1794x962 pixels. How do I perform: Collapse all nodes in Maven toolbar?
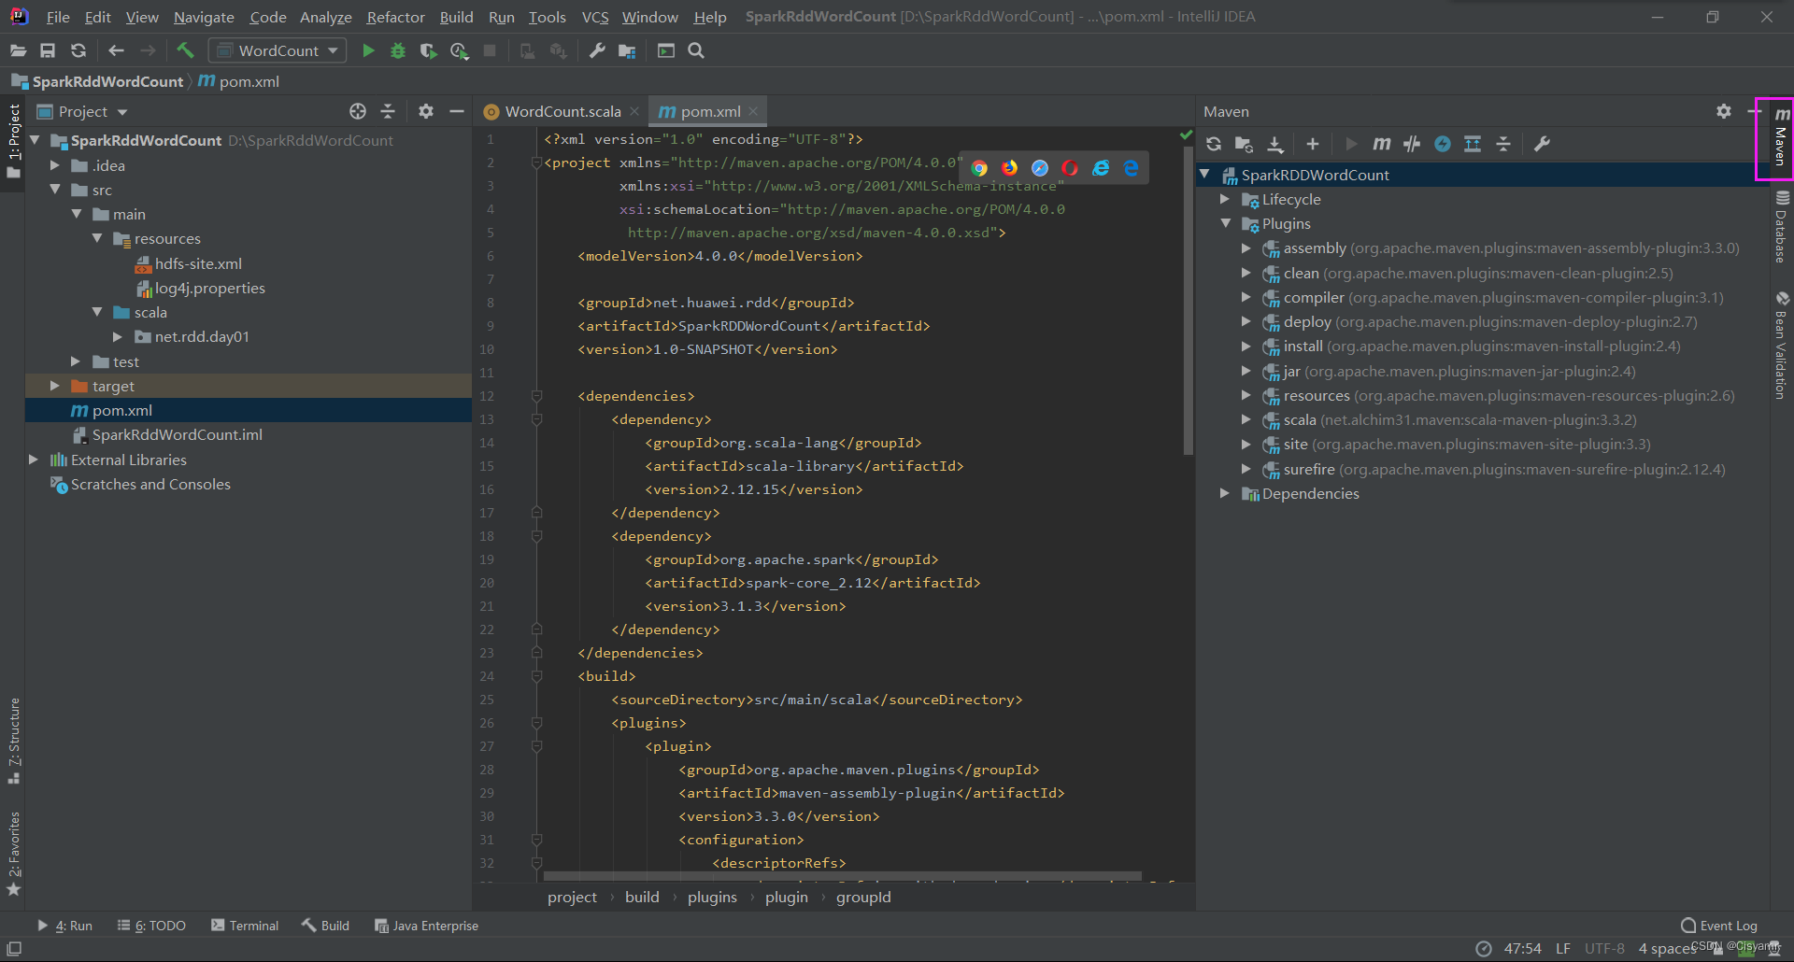pos(1503,144)
